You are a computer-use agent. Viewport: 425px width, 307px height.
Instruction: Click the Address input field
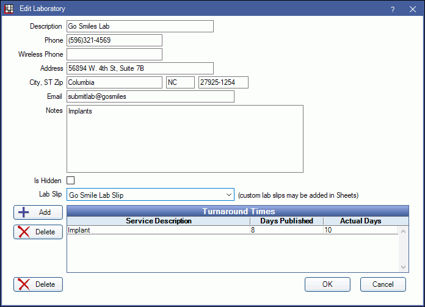140,68
